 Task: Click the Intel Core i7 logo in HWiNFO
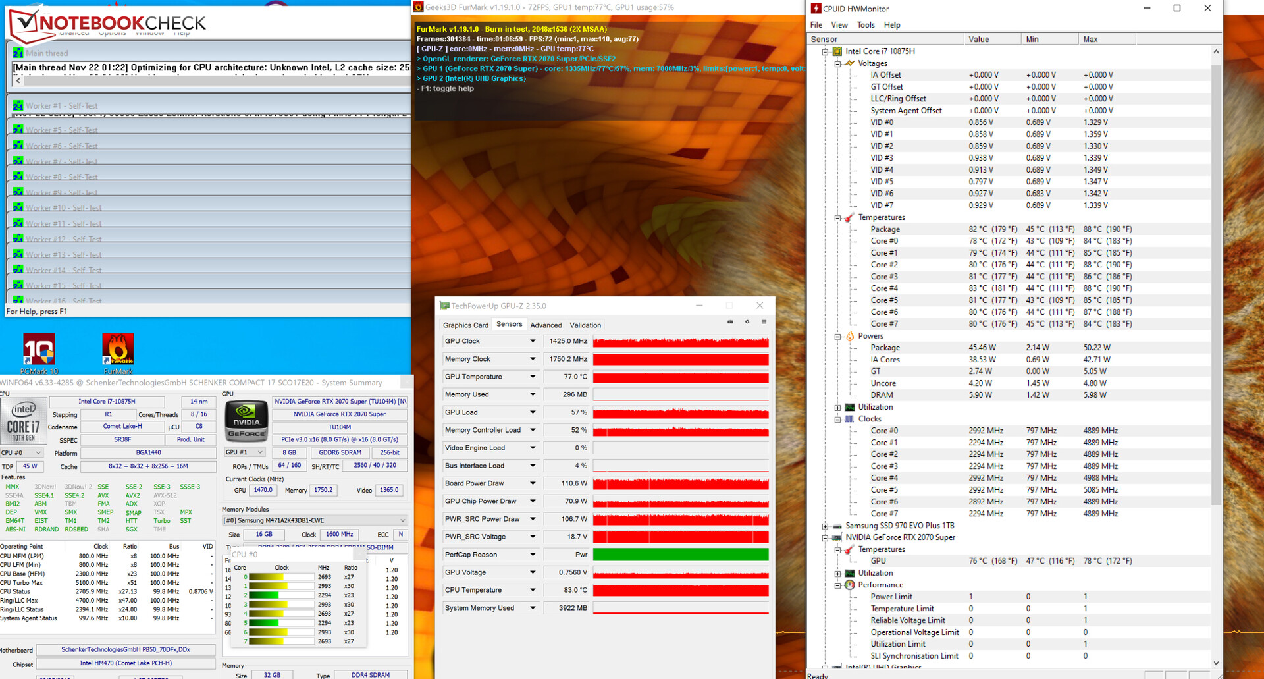coord(24,420)
